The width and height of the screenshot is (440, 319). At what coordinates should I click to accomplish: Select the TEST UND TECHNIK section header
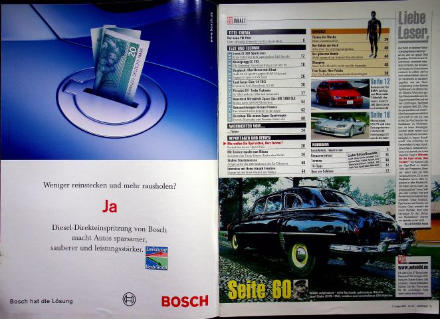[x=247, y=49]
